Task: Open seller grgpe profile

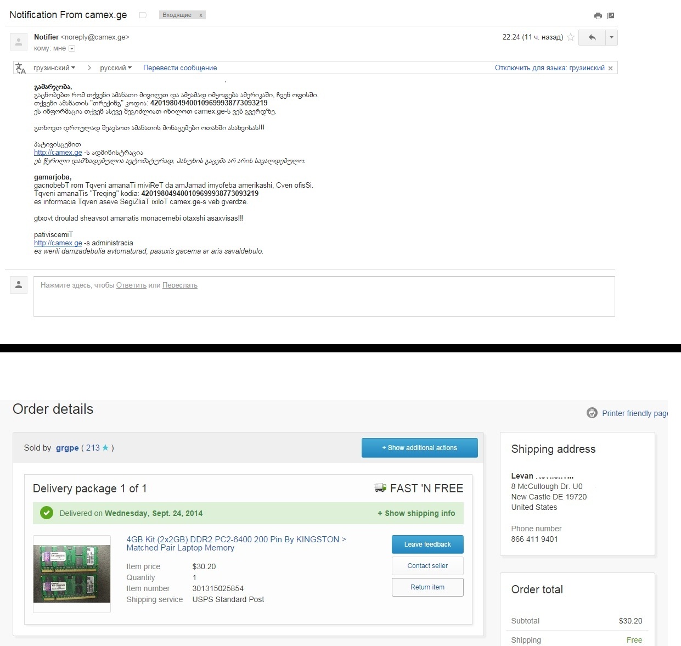Action: click(x=67, y=448)
